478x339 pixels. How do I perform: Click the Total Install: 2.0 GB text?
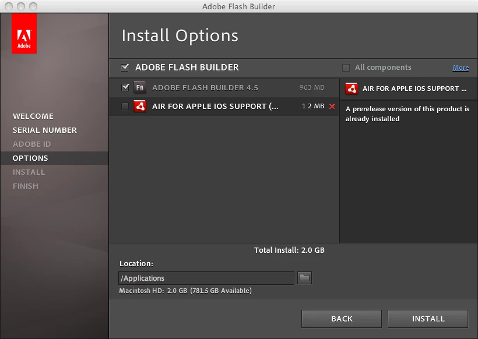(x=289, y=250)
